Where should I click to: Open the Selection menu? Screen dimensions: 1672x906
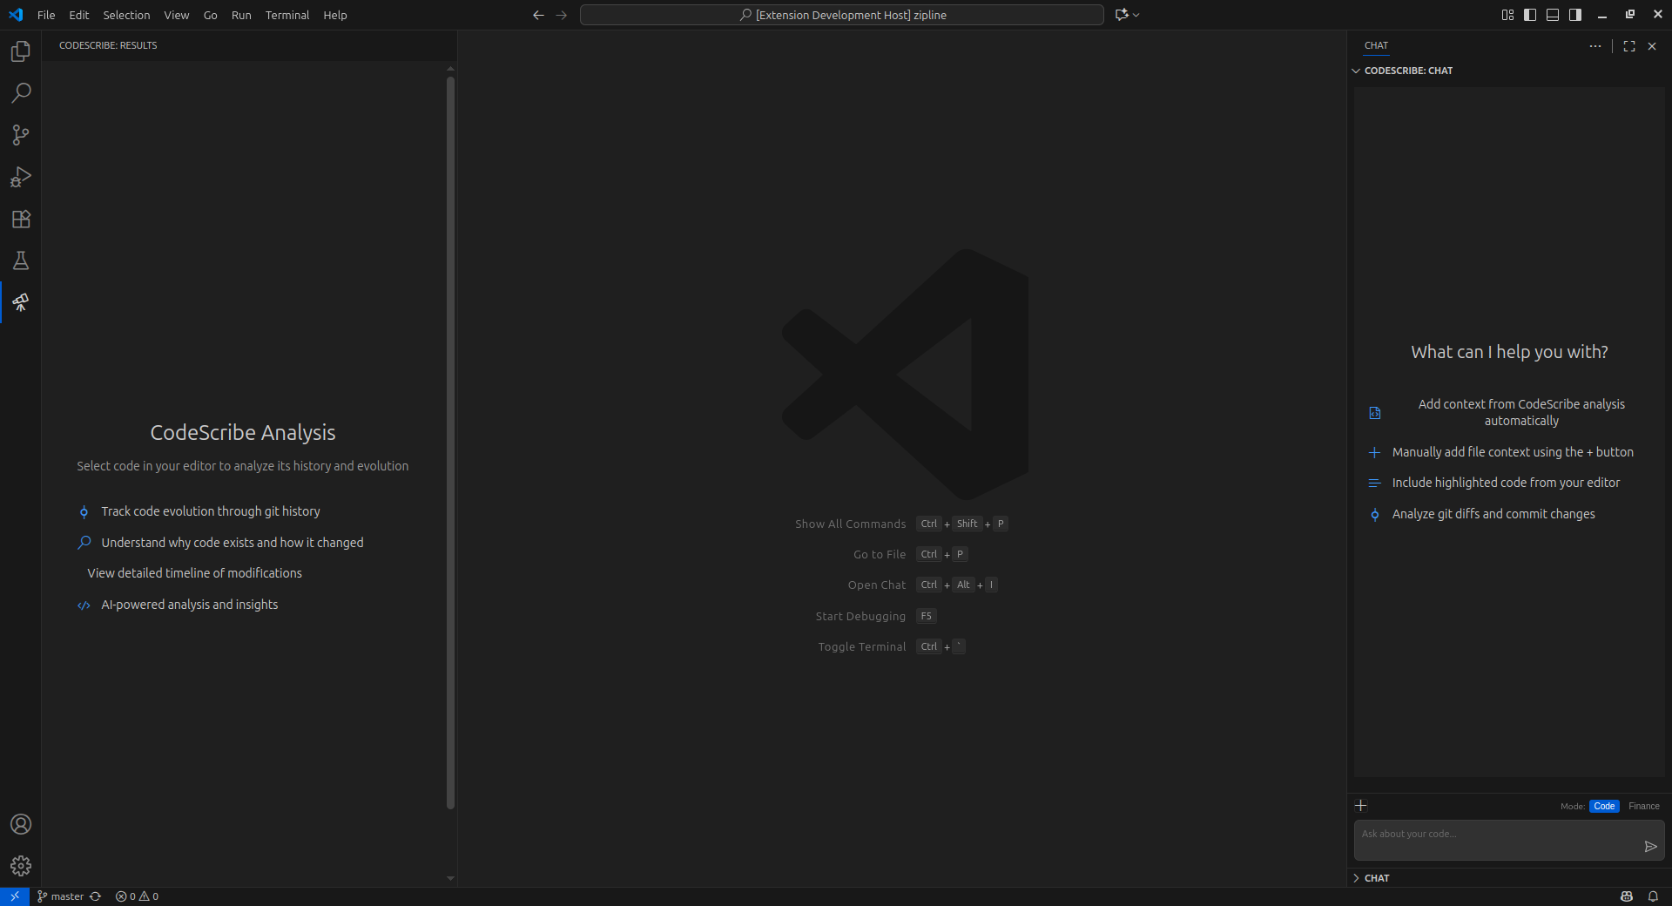[x=126, y=15]
